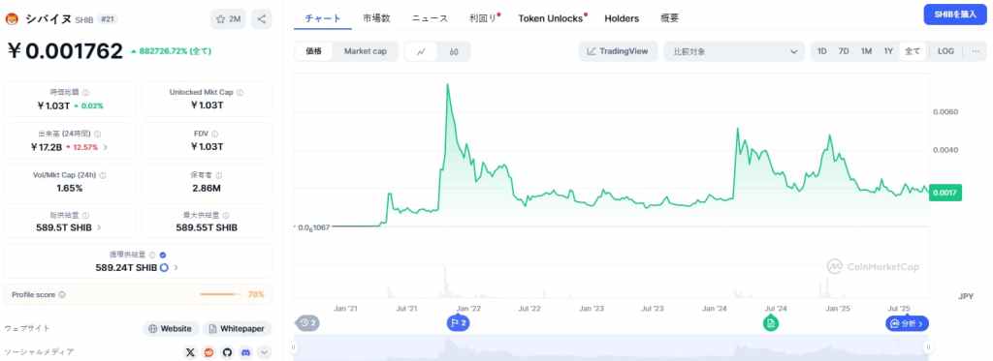Select the candlestick chart style icon

coord(454,51)
